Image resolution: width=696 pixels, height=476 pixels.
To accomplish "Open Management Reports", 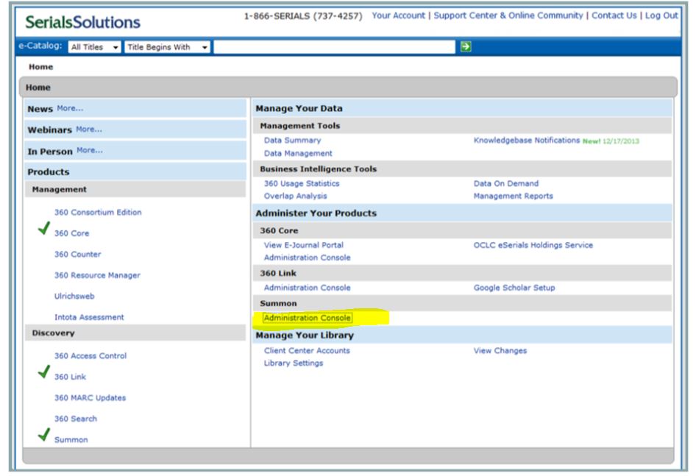I will coord(513,196).
